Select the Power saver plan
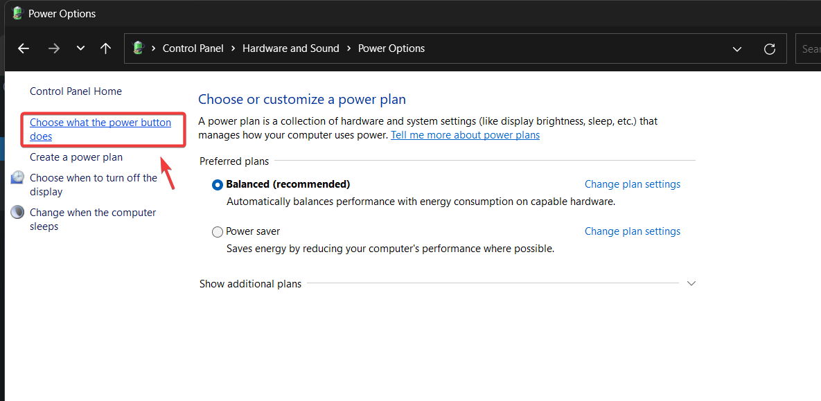 coord(218,232)
